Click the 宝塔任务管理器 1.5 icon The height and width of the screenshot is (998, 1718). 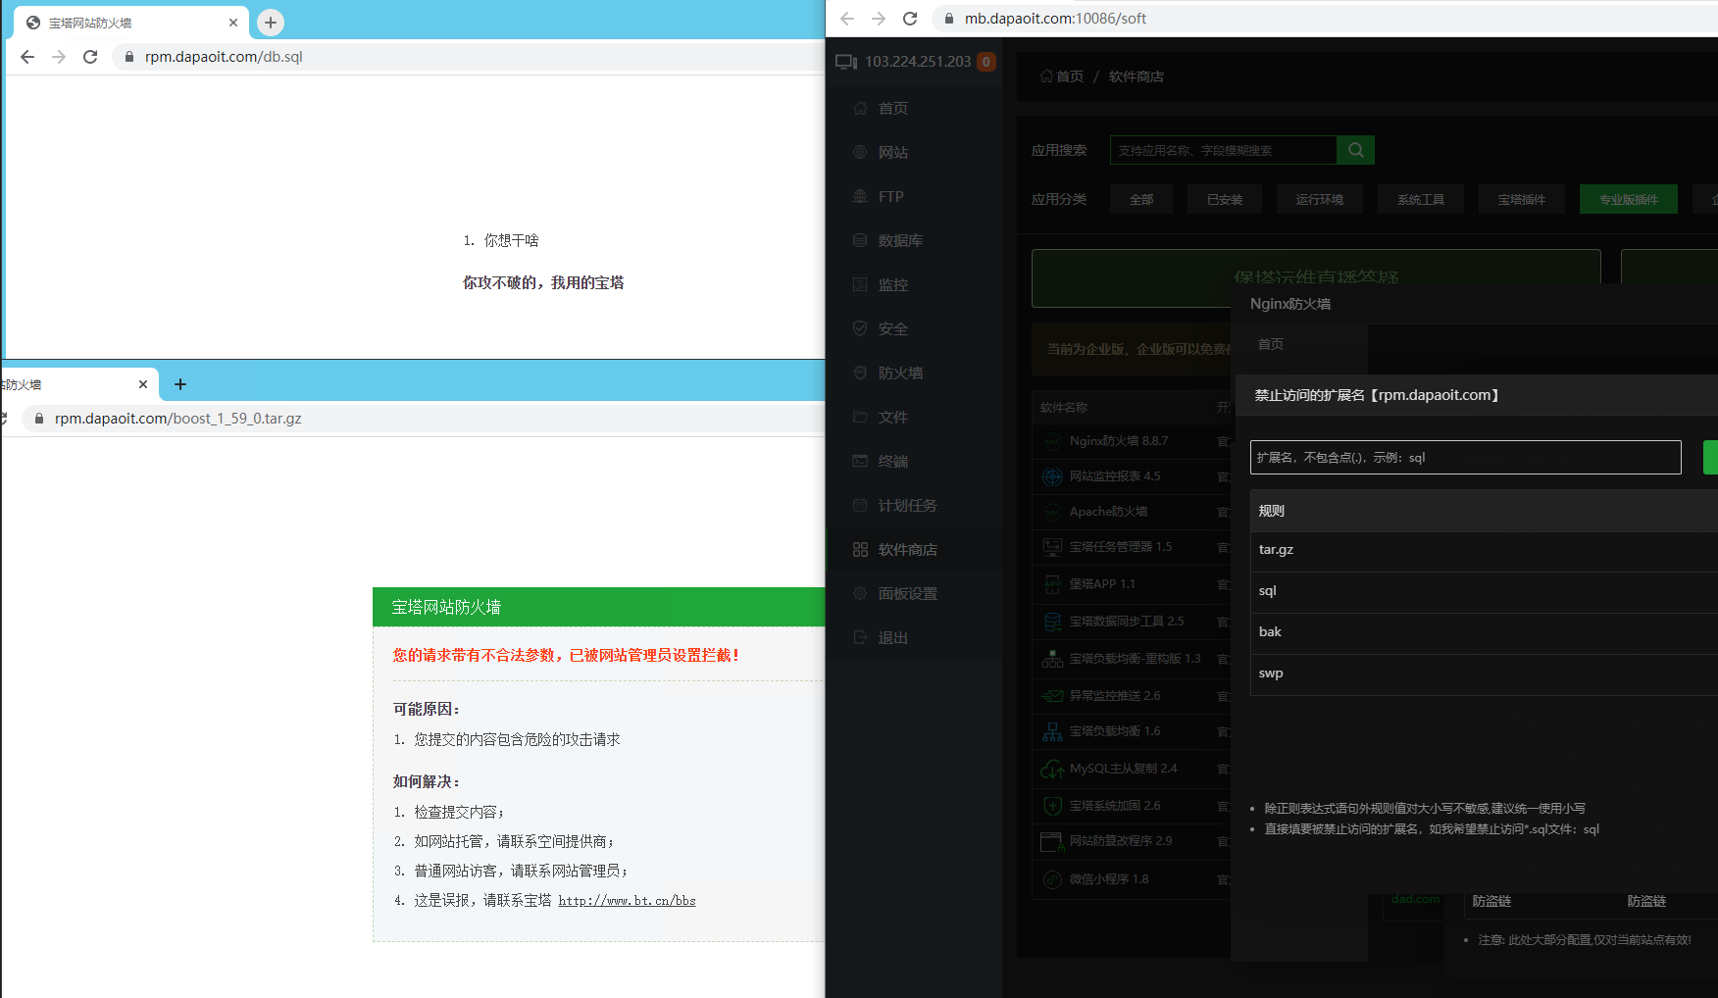(x=1052, y=547)
